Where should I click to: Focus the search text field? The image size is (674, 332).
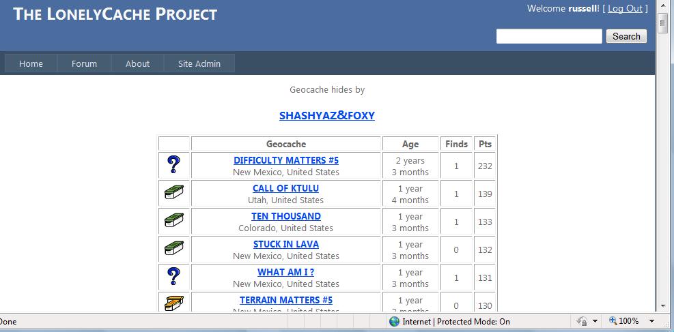pos(549,36)
